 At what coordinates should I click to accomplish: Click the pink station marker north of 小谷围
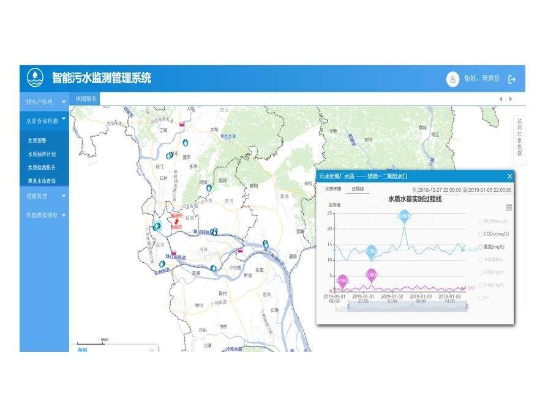(x=240, y=251)
